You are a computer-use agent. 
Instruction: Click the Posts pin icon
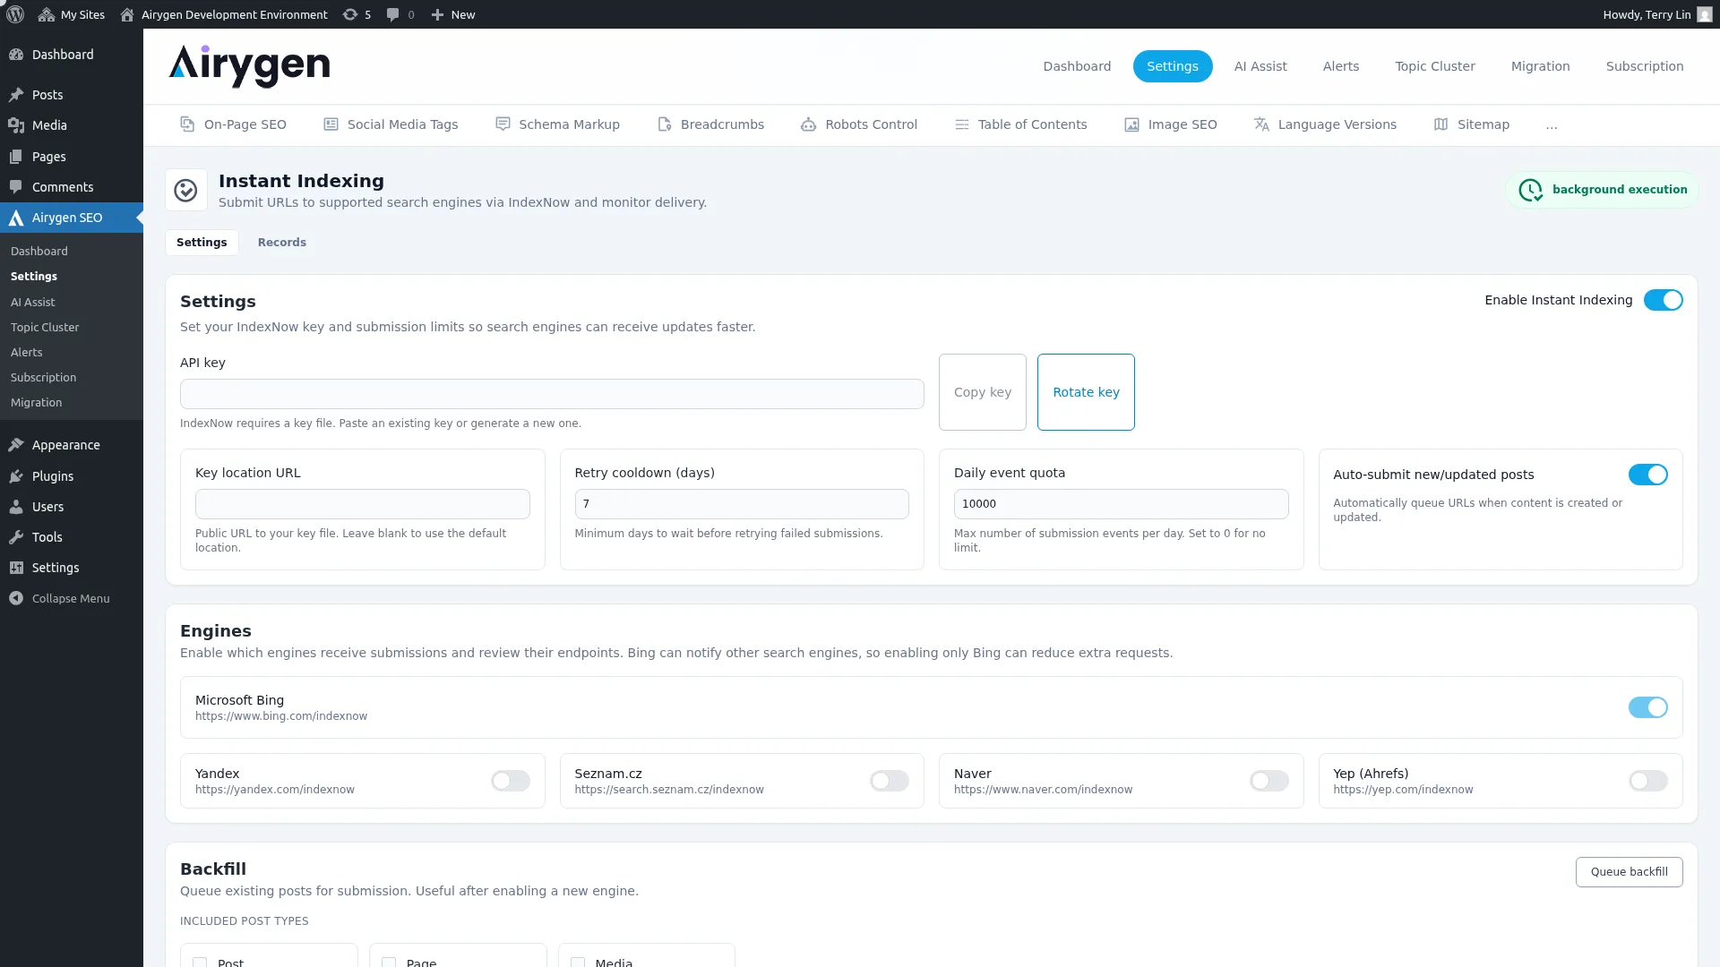pyautogui.click(x=16, y=95)
